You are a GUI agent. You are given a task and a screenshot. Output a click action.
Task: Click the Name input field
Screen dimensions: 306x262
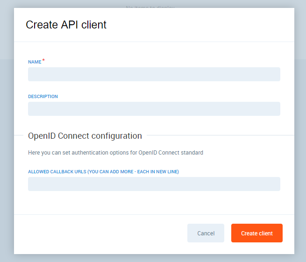click(154, 74)
